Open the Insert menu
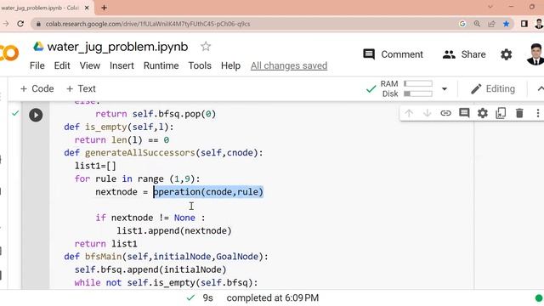The image size is (544, 306). click(x=122, y=65)
